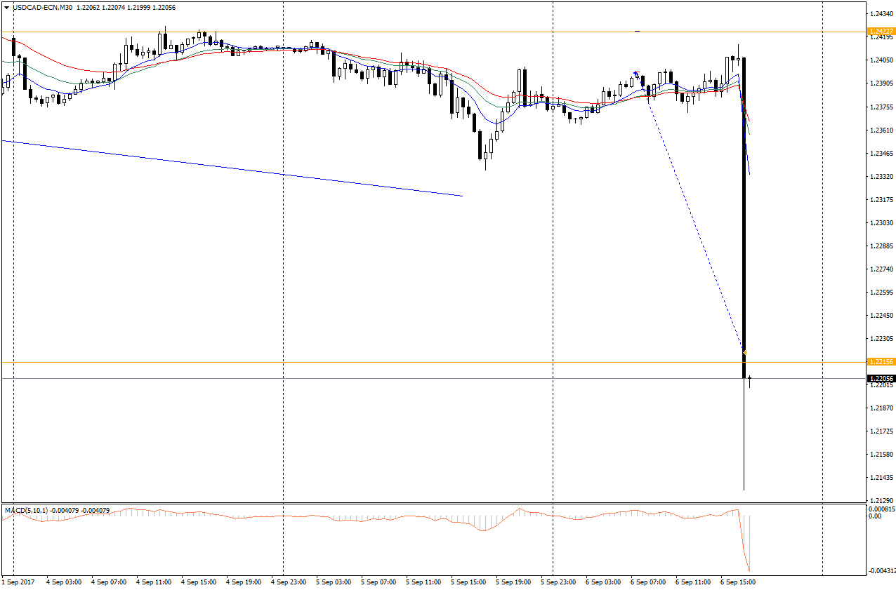Click the 1.24195 price axis label

[881, 37]
